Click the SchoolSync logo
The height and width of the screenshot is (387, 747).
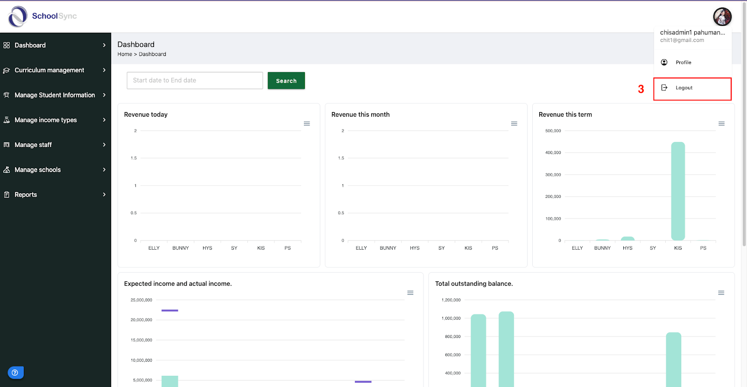click(42, 16)
